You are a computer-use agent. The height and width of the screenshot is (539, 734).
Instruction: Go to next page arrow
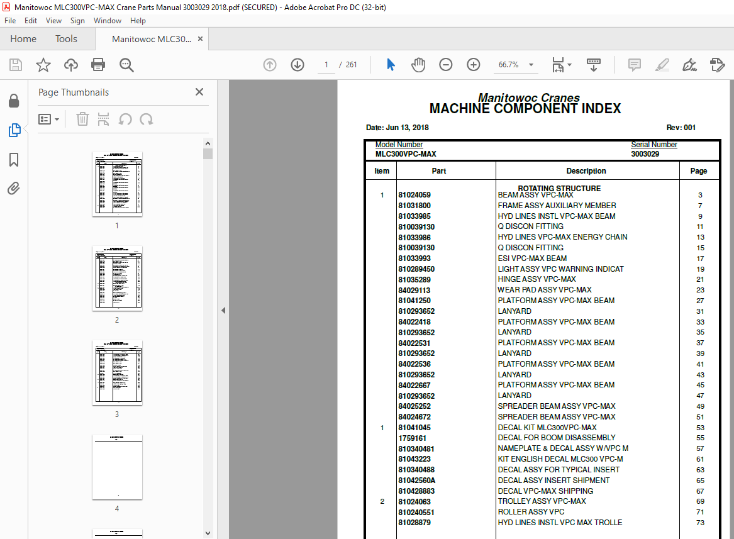pyautogui.click(x=297, y=65)
